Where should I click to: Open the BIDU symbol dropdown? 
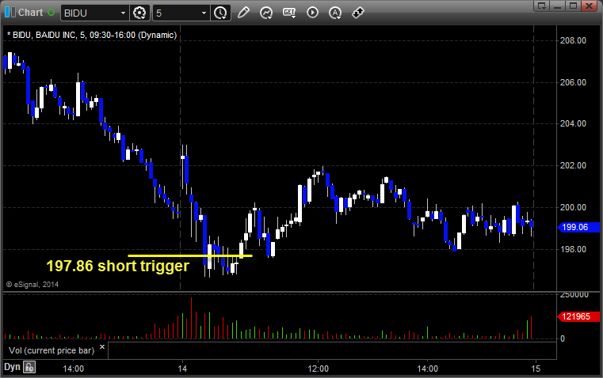[x=123, y=13]
